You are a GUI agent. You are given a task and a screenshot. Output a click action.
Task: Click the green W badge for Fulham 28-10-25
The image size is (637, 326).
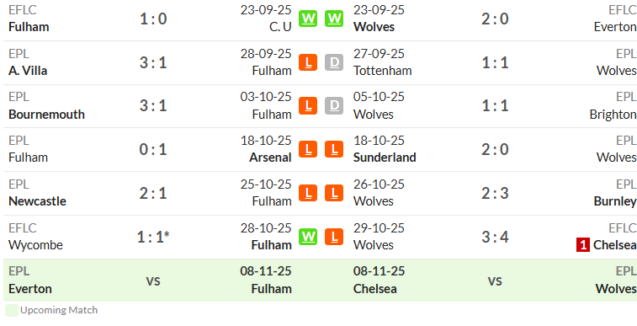(308, 237)
